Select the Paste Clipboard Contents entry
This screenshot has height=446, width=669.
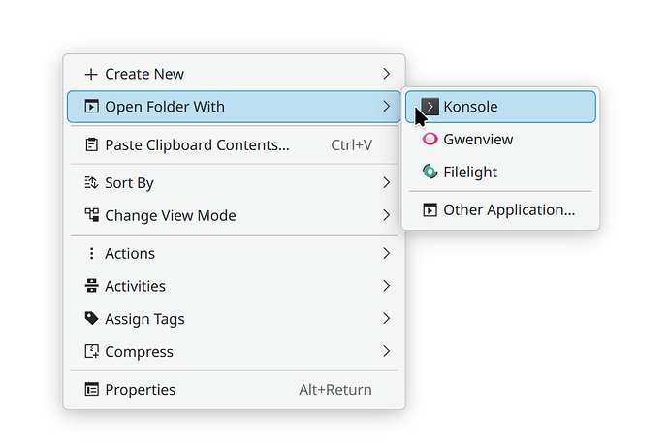pyautogui.click(x=197, y=145)
